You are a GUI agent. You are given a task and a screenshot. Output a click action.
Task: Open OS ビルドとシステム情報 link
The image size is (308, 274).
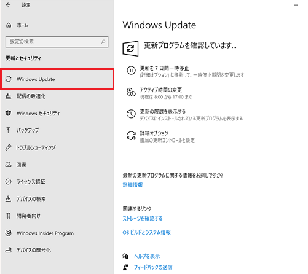tap(146, 232)
